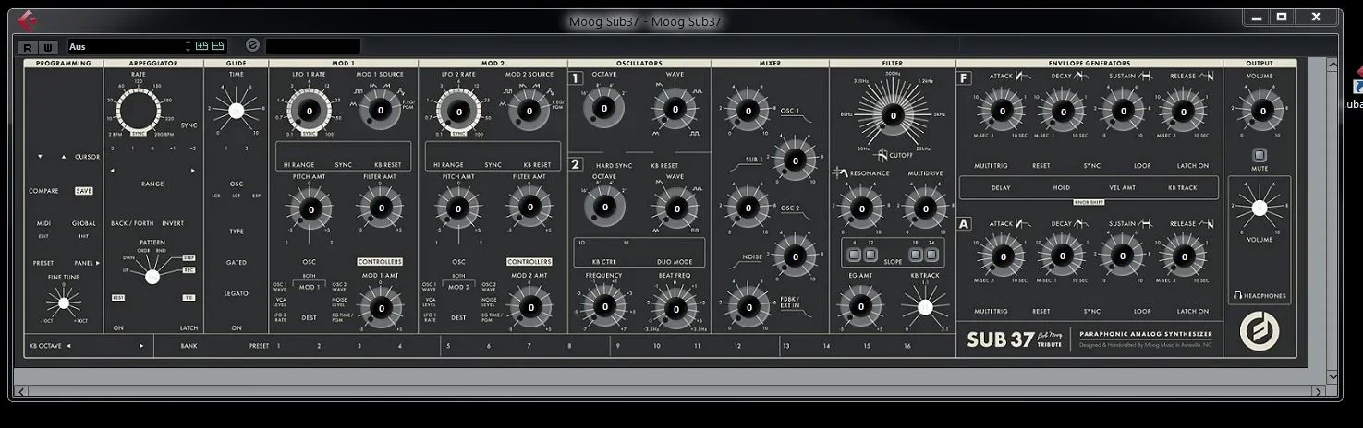Viewport: 1363px width, 428px height.
Task: Click the KB Octave left arrow
Action: [x=68, y=346]
